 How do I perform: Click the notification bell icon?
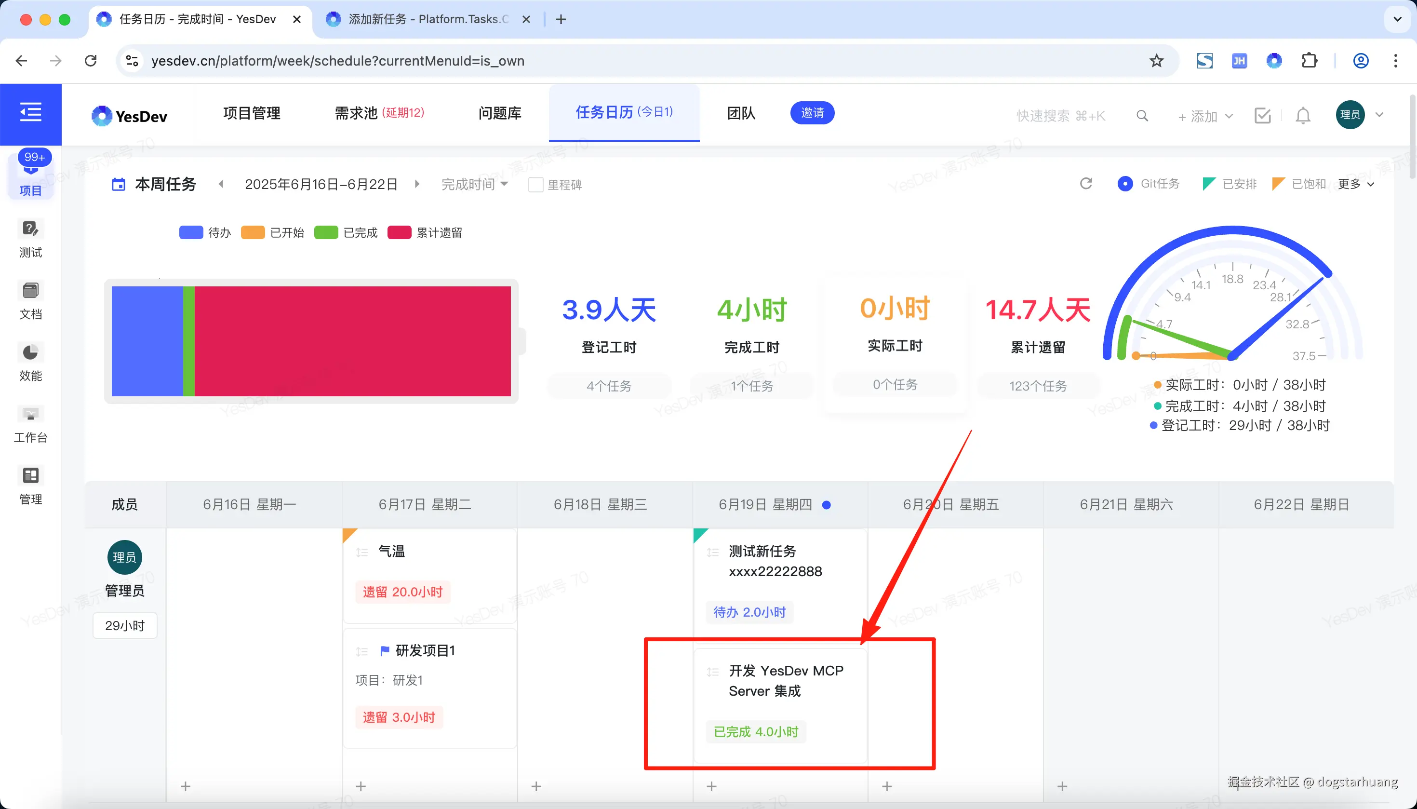tap(1303, 116)
